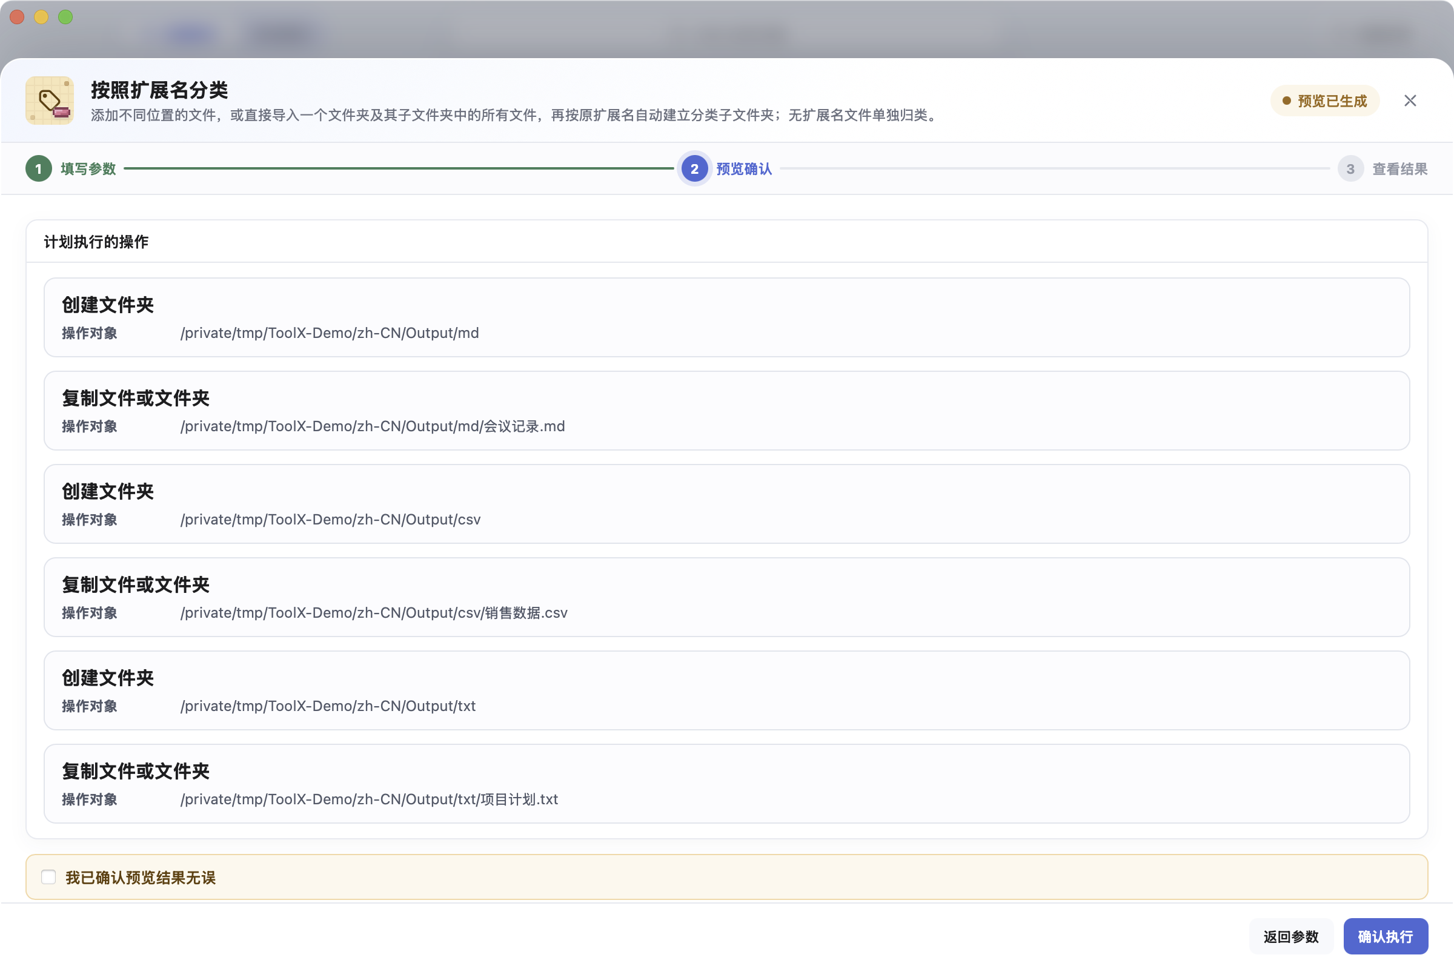The width and height of the screenshot is (1454, 969).
Task: Select step 2 预览确认
Action: click(x=726, y=169)
